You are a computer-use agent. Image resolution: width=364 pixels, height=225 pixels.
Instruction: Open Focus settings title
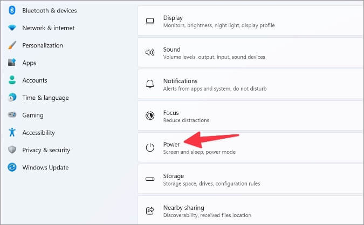pyautogui.click(x=171, y=113)
